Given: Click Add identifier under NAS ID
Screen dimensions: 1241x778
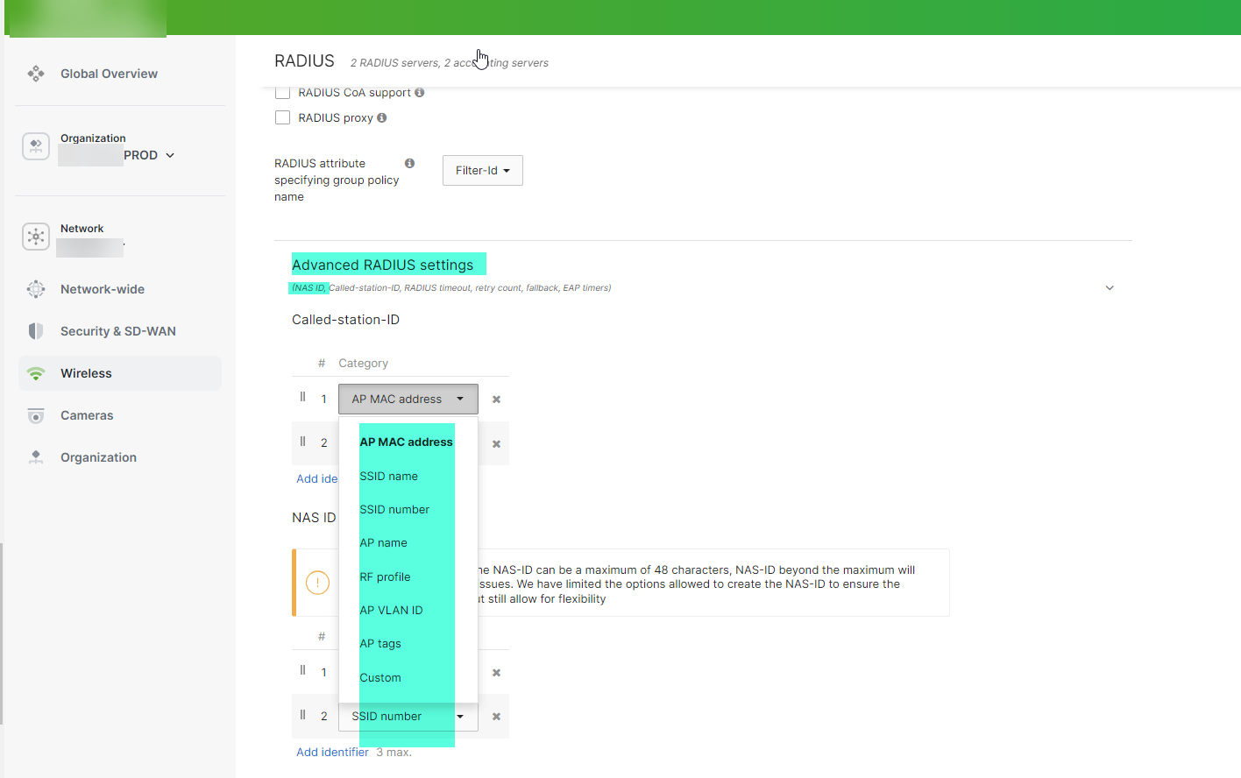Looking at the screenshot, I should pos(332,752).
